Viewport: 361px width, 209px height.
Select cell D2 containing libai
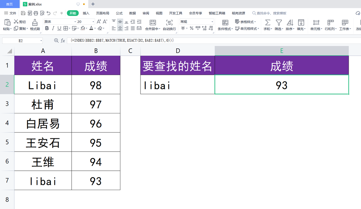177,85
